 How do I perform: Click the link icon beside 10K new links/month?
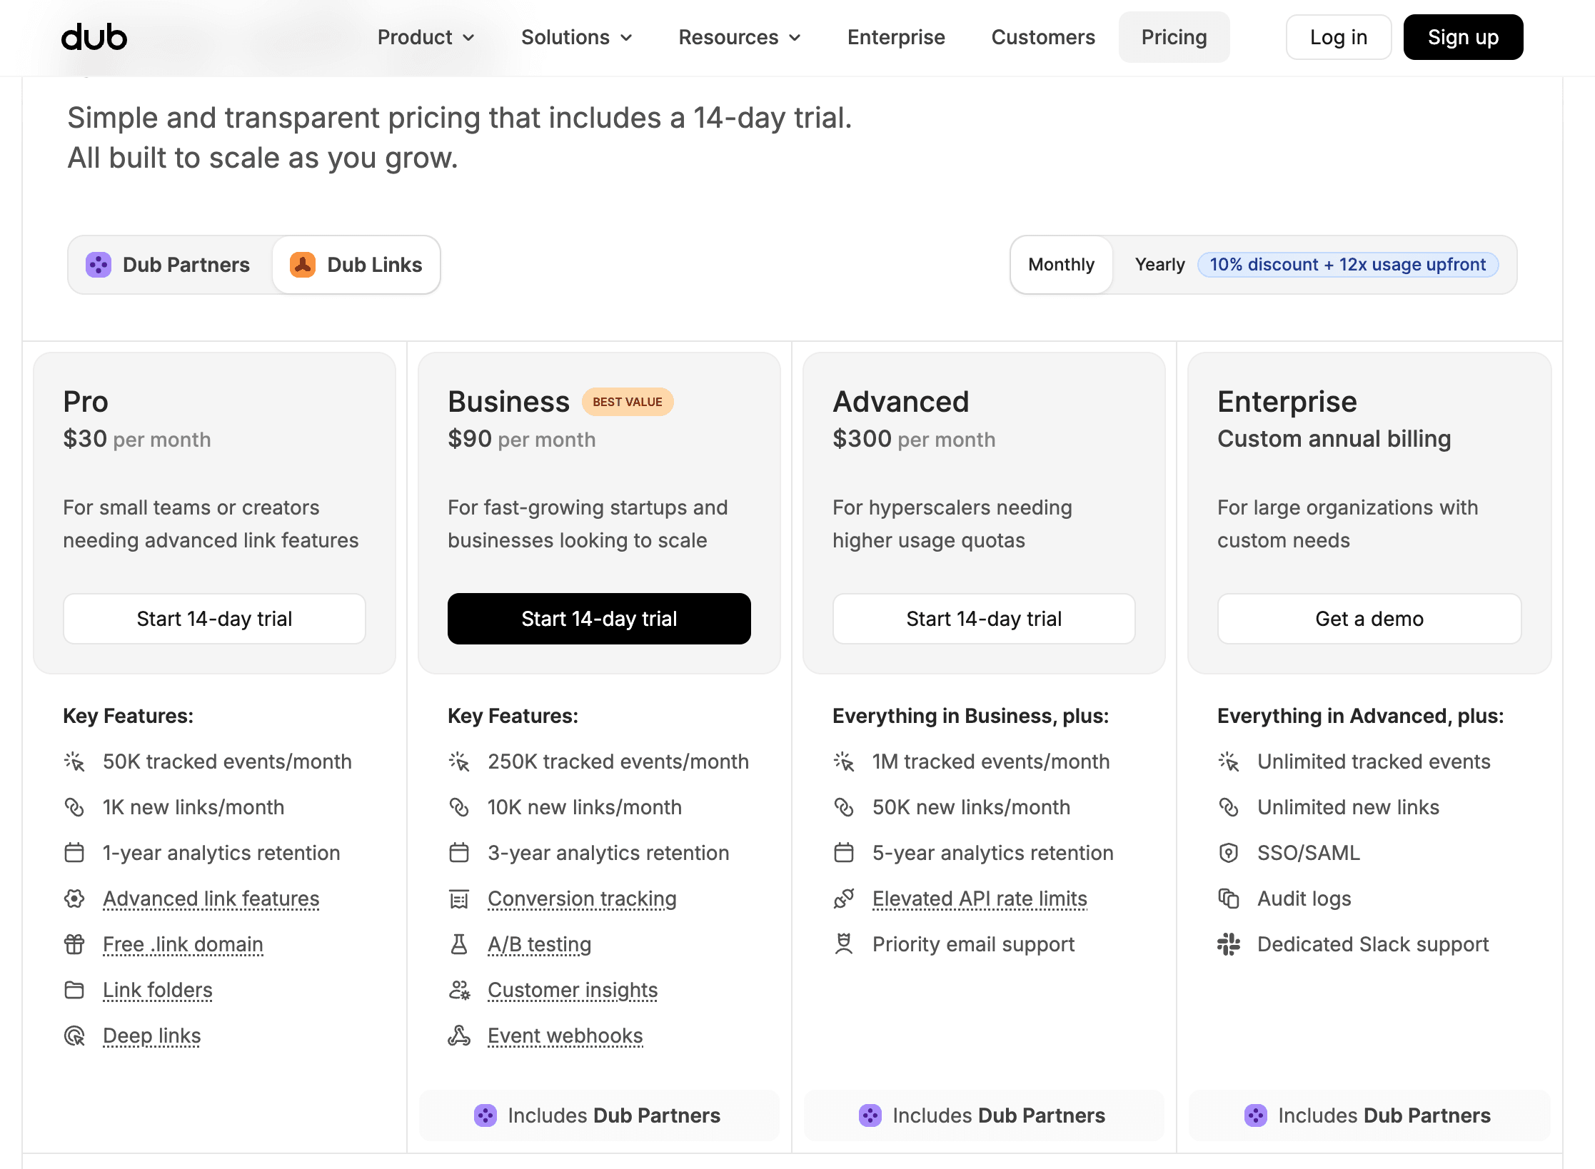459,807
